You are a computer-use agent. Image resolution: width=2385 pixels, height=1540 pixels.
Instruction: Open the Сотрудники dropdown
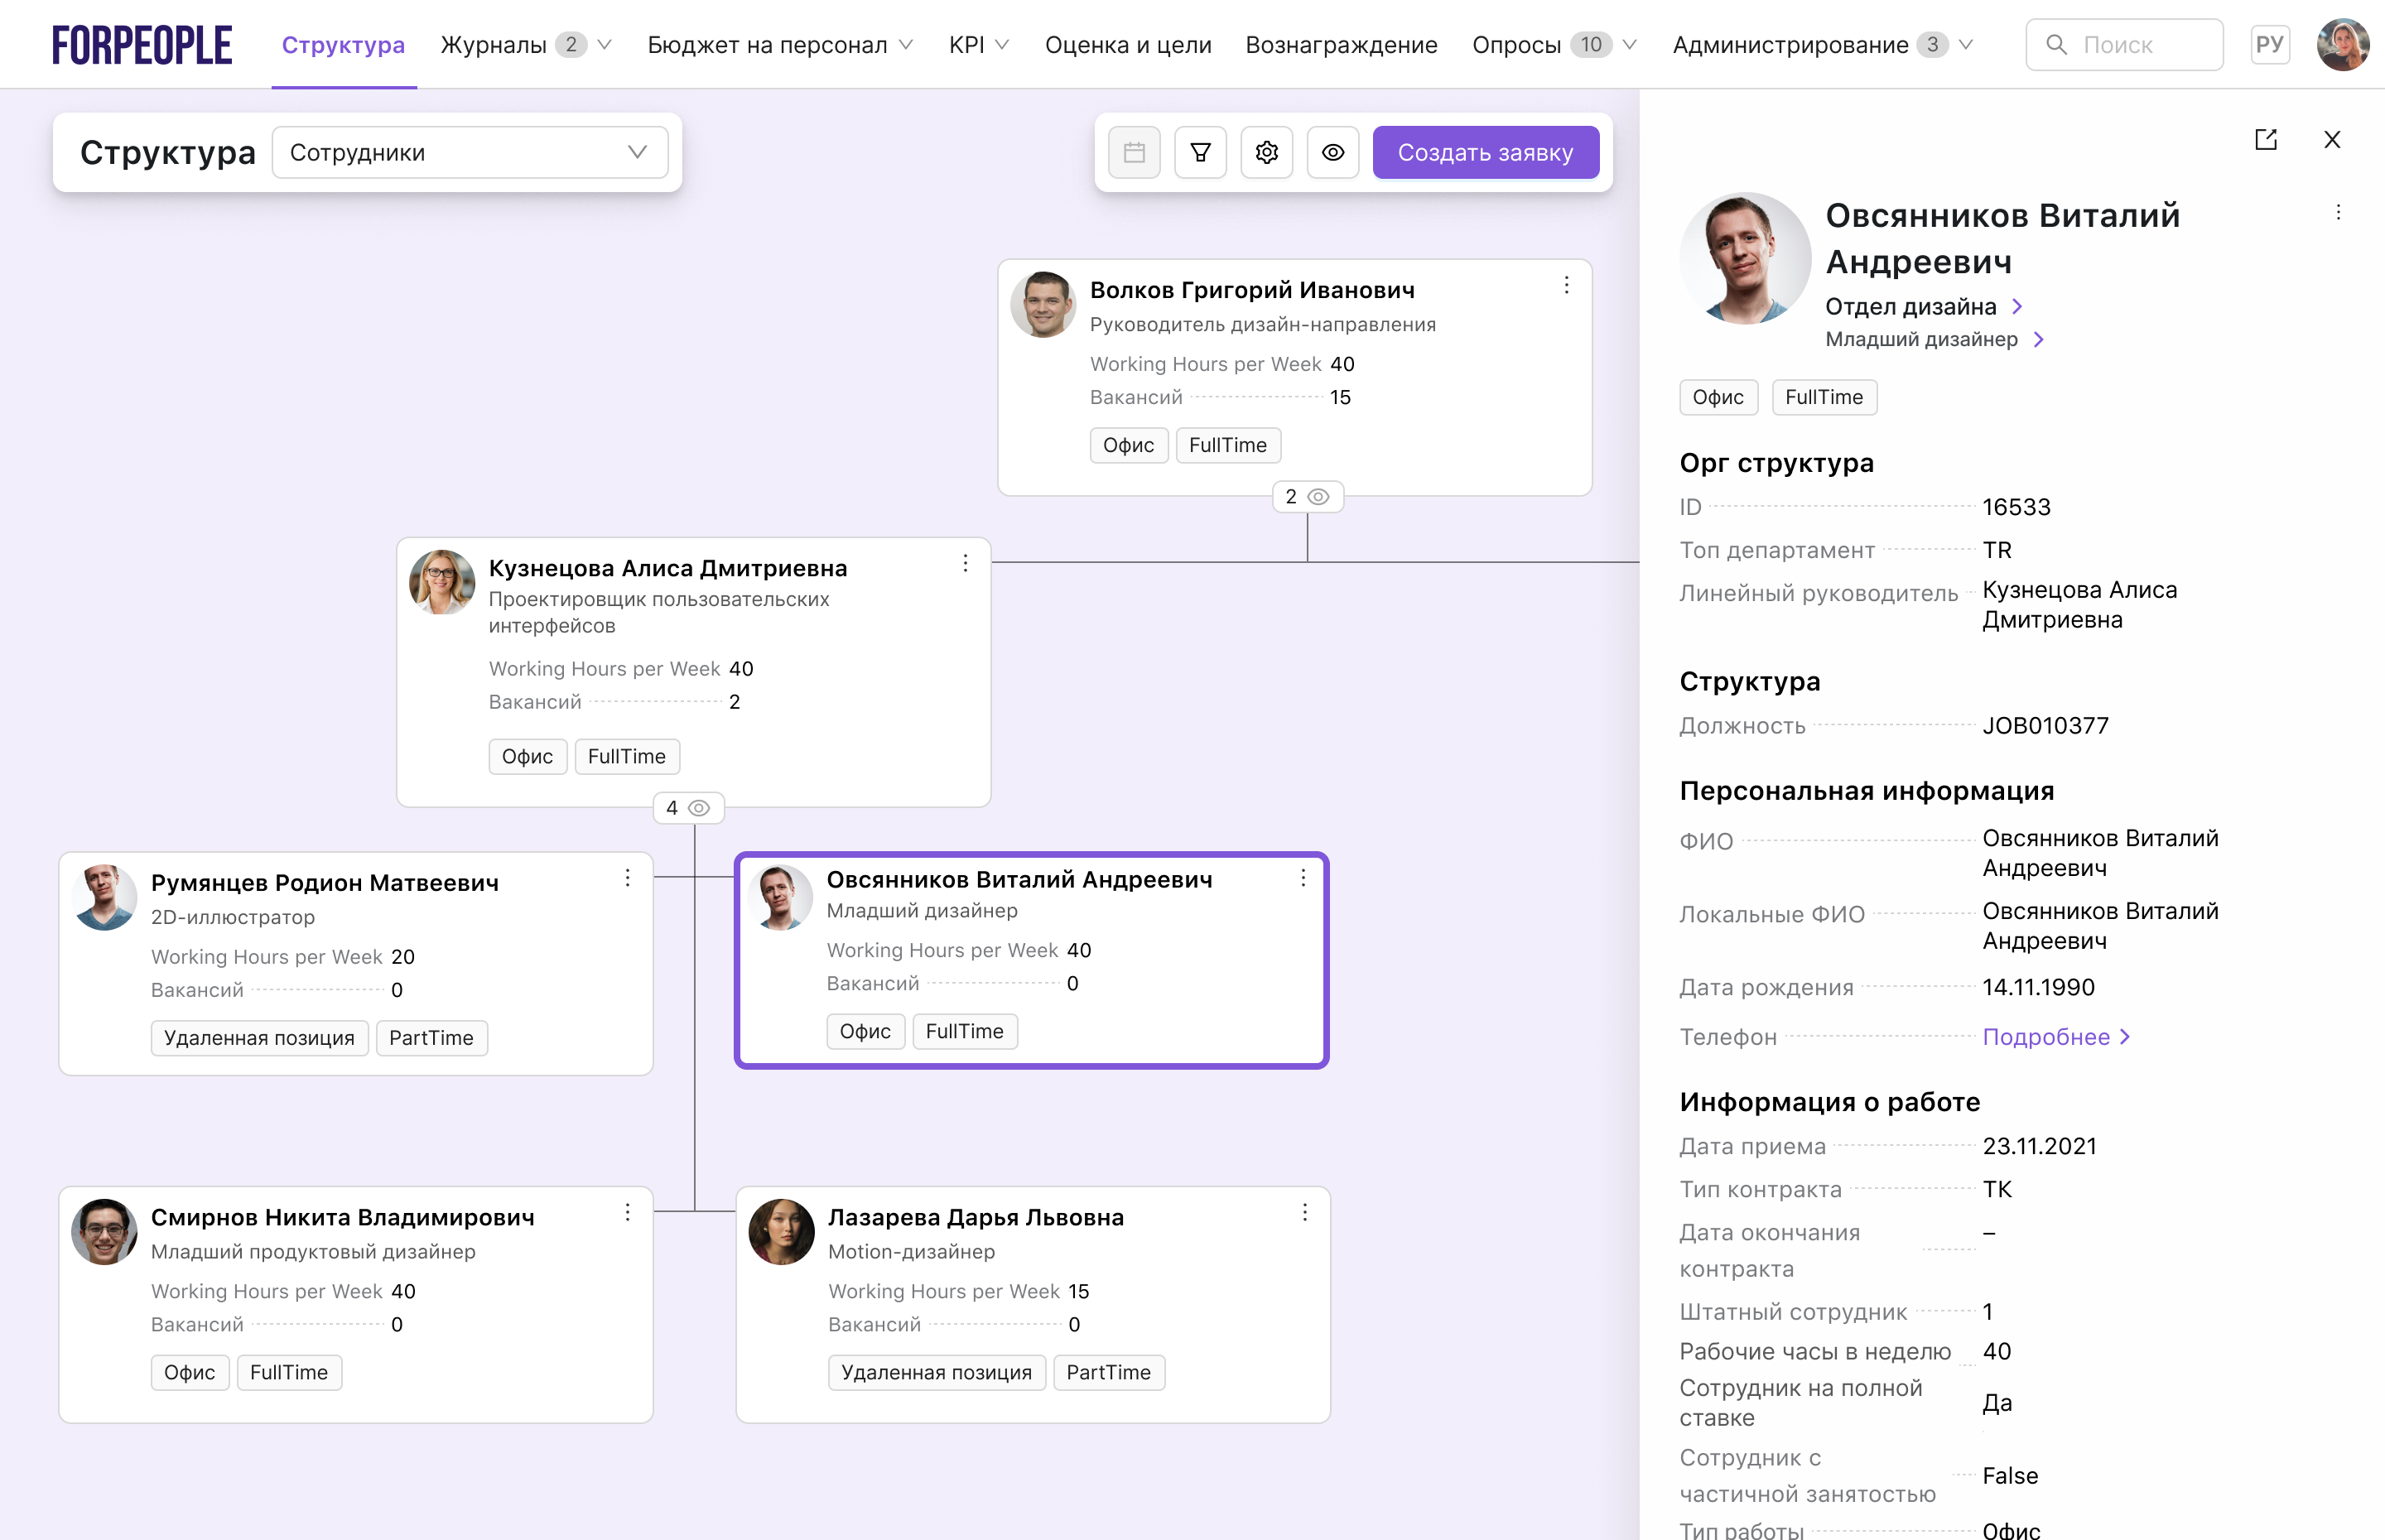[469, 152]
